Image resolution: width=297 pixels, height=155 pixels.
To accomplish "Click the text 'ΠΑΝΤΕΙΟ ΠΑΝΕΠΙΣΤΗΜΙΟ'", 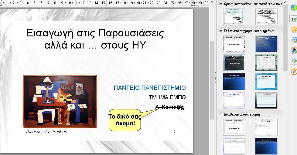I will tap(150, 88).
